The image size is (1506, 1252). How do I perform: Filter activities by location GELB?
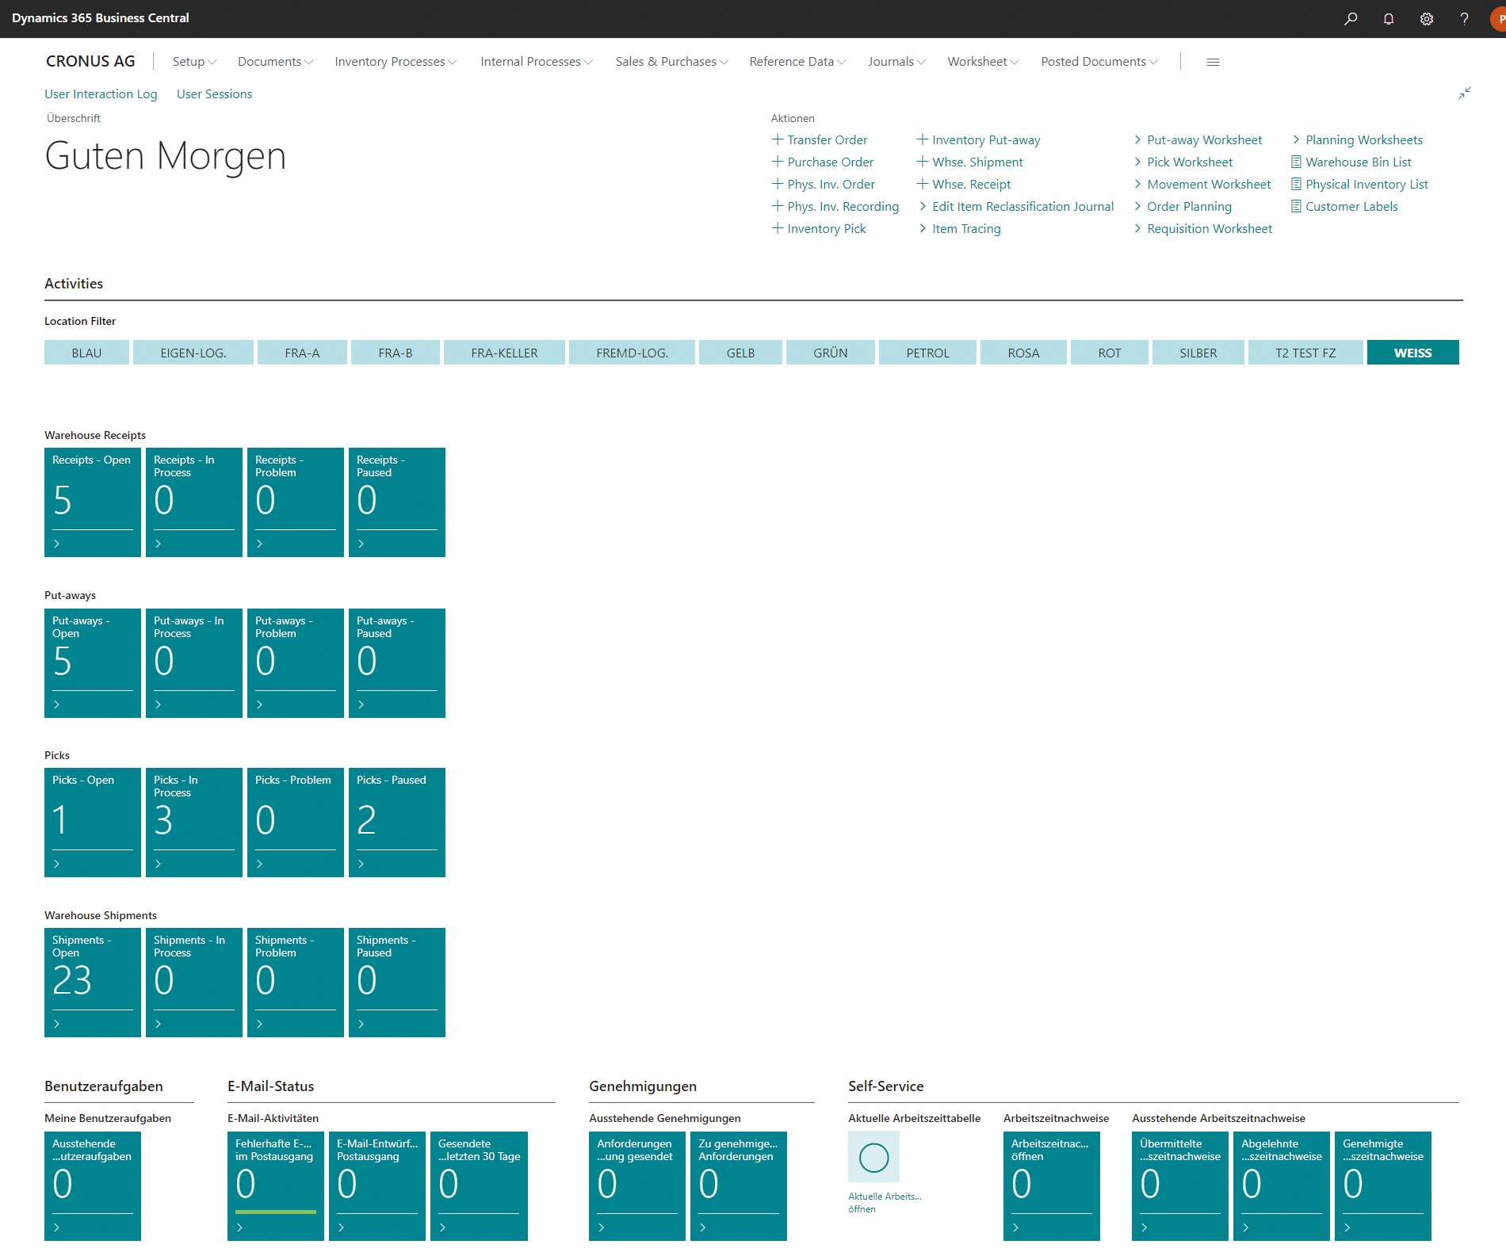click(x=740, y=353)
